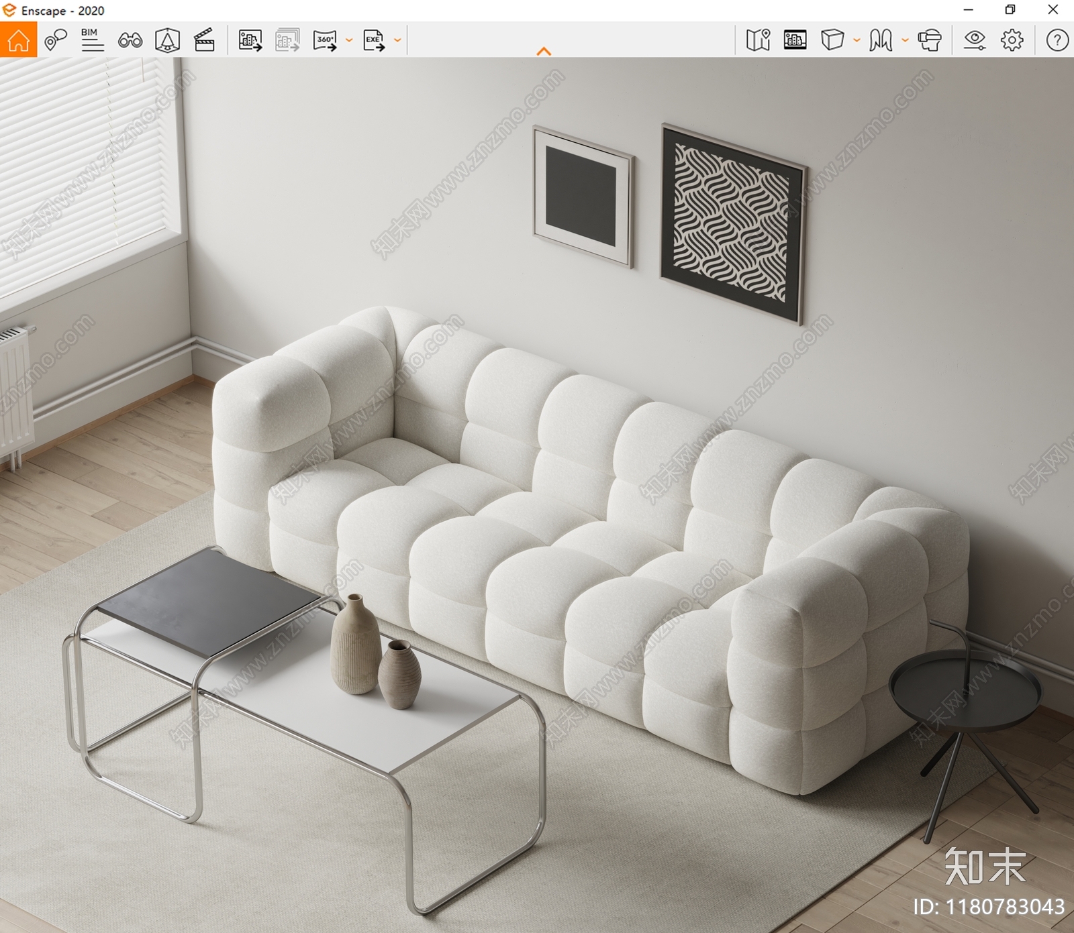The image size is (1074, 933).
Task: Open the navigation mode dropdown arrow
Action: [905, 40]
